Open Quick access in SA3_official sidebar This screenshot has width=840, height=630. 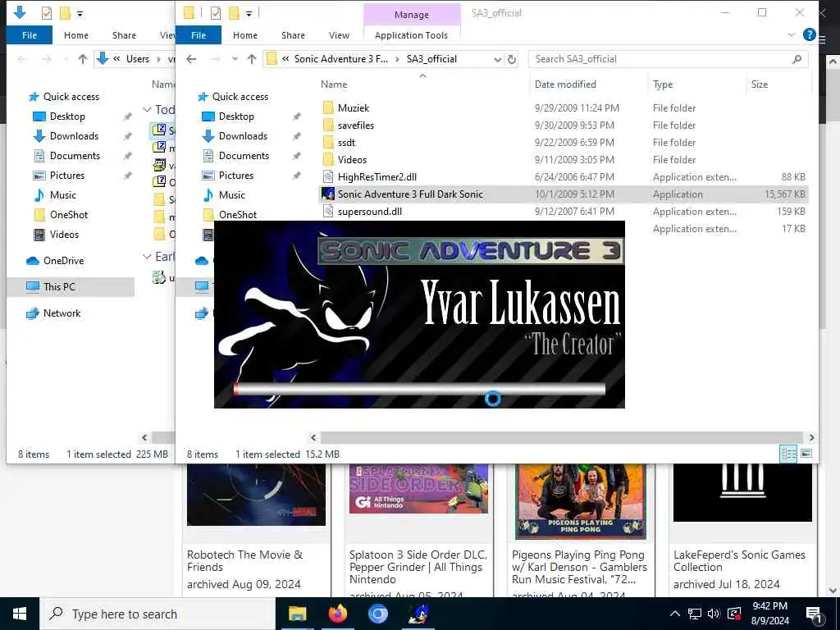(x=240, y=97)
